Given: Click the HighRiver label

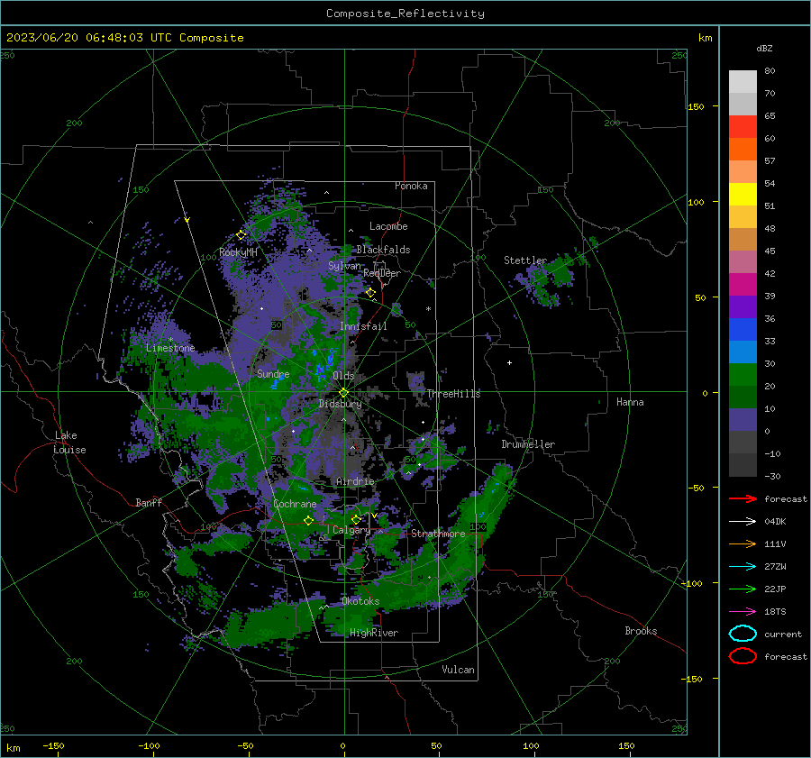Looking at the screenshot, I should pyautogui.click(x=374, y=633).
